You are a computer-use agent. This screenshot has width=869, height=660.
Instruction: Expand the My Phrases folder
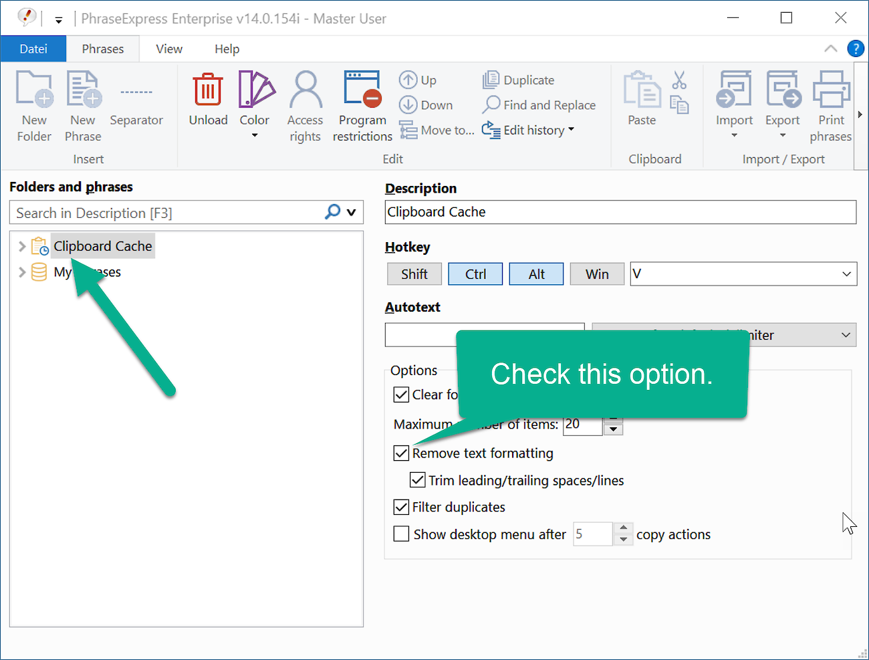(x=22, y=272)
